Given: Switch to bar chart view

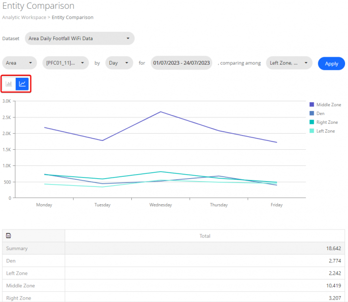Looking at the screenshot, I should coord(9,84).
